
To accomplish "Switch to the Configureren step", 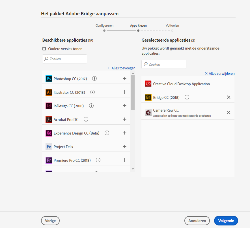I will pyautogui.click(x=104, y=25).
